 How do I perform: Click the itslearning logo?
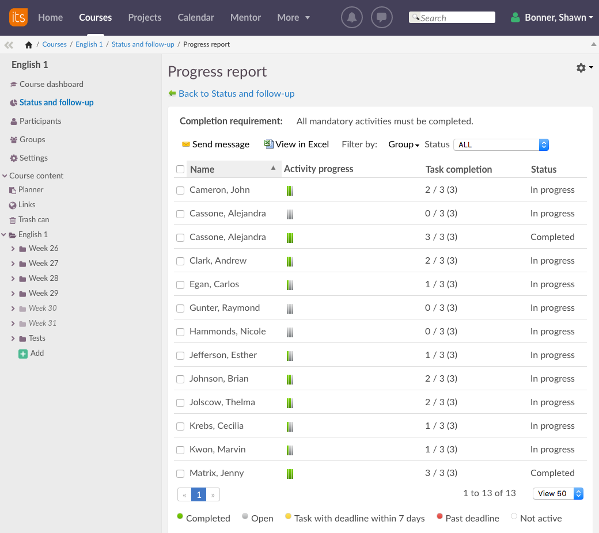click(18, 17)
